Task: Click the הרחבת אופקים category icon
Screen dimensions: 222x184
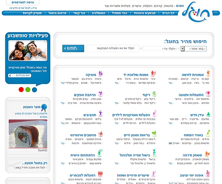Action: [101, 94]
